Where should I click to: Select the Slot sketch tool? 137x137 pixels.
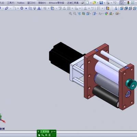coord(7,8)
